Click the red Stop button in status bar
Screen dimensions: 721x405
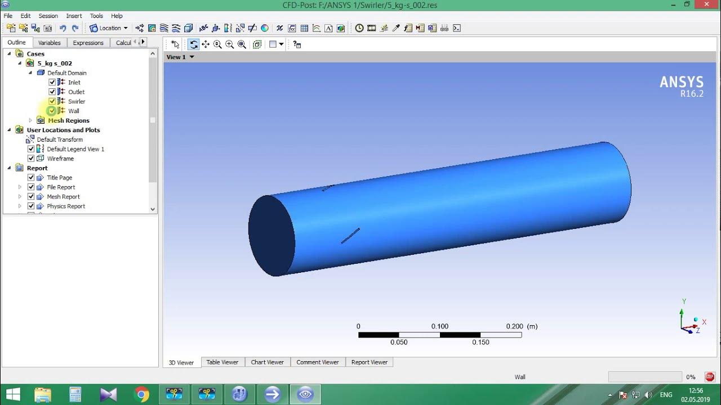(x=709, y=377)
